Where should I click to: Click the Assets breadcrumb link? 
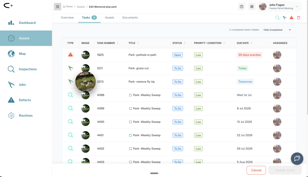(x=81, y=7)
